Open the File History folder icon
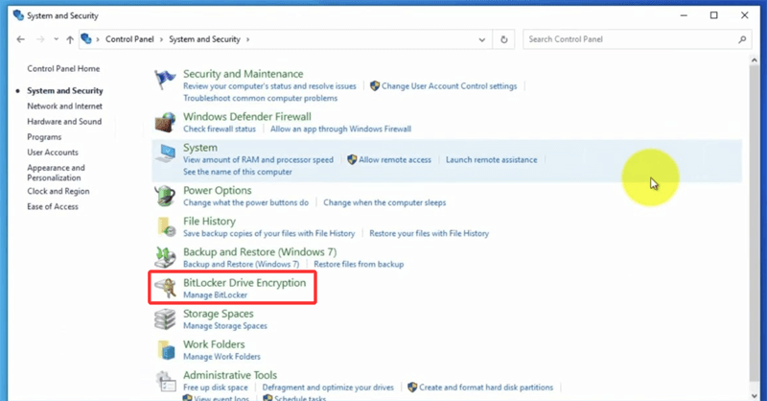Image resolution: width=767 pixels, height=401 pixels. coord(166,226)
